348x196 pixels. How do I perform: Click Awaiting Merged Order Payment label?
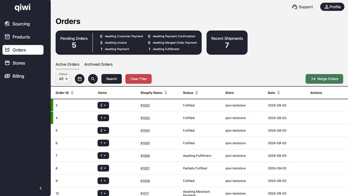(175, 43)
